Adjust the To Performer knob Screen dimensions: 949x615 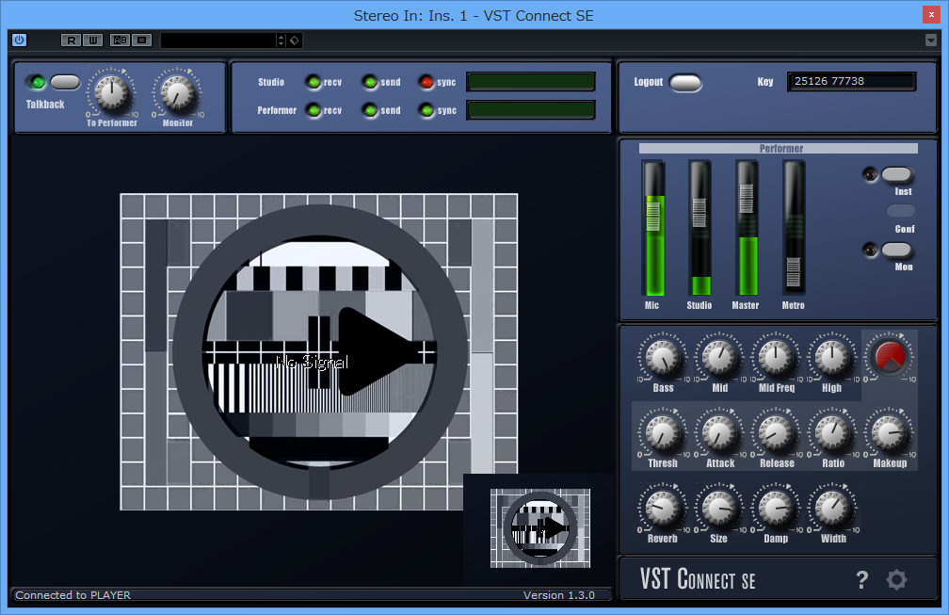tap(112, 93)
